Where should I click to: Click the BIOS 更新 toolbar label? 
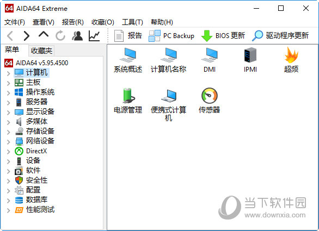(x=230, y=36)
